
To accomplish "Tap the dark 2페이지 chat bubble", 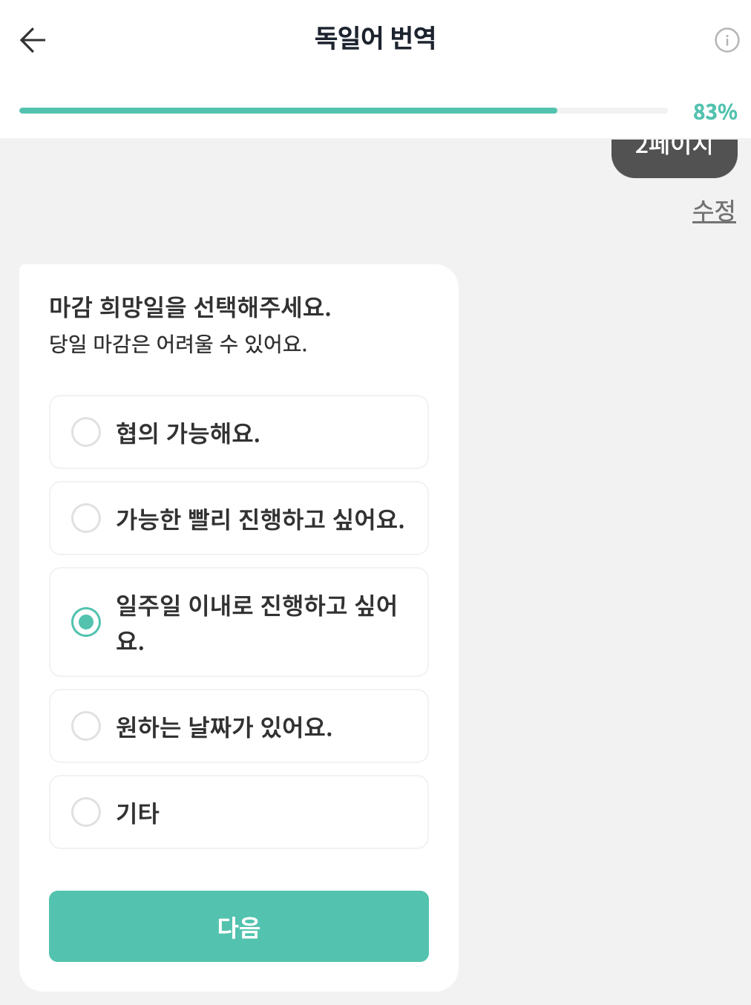I will pos(674,157).
